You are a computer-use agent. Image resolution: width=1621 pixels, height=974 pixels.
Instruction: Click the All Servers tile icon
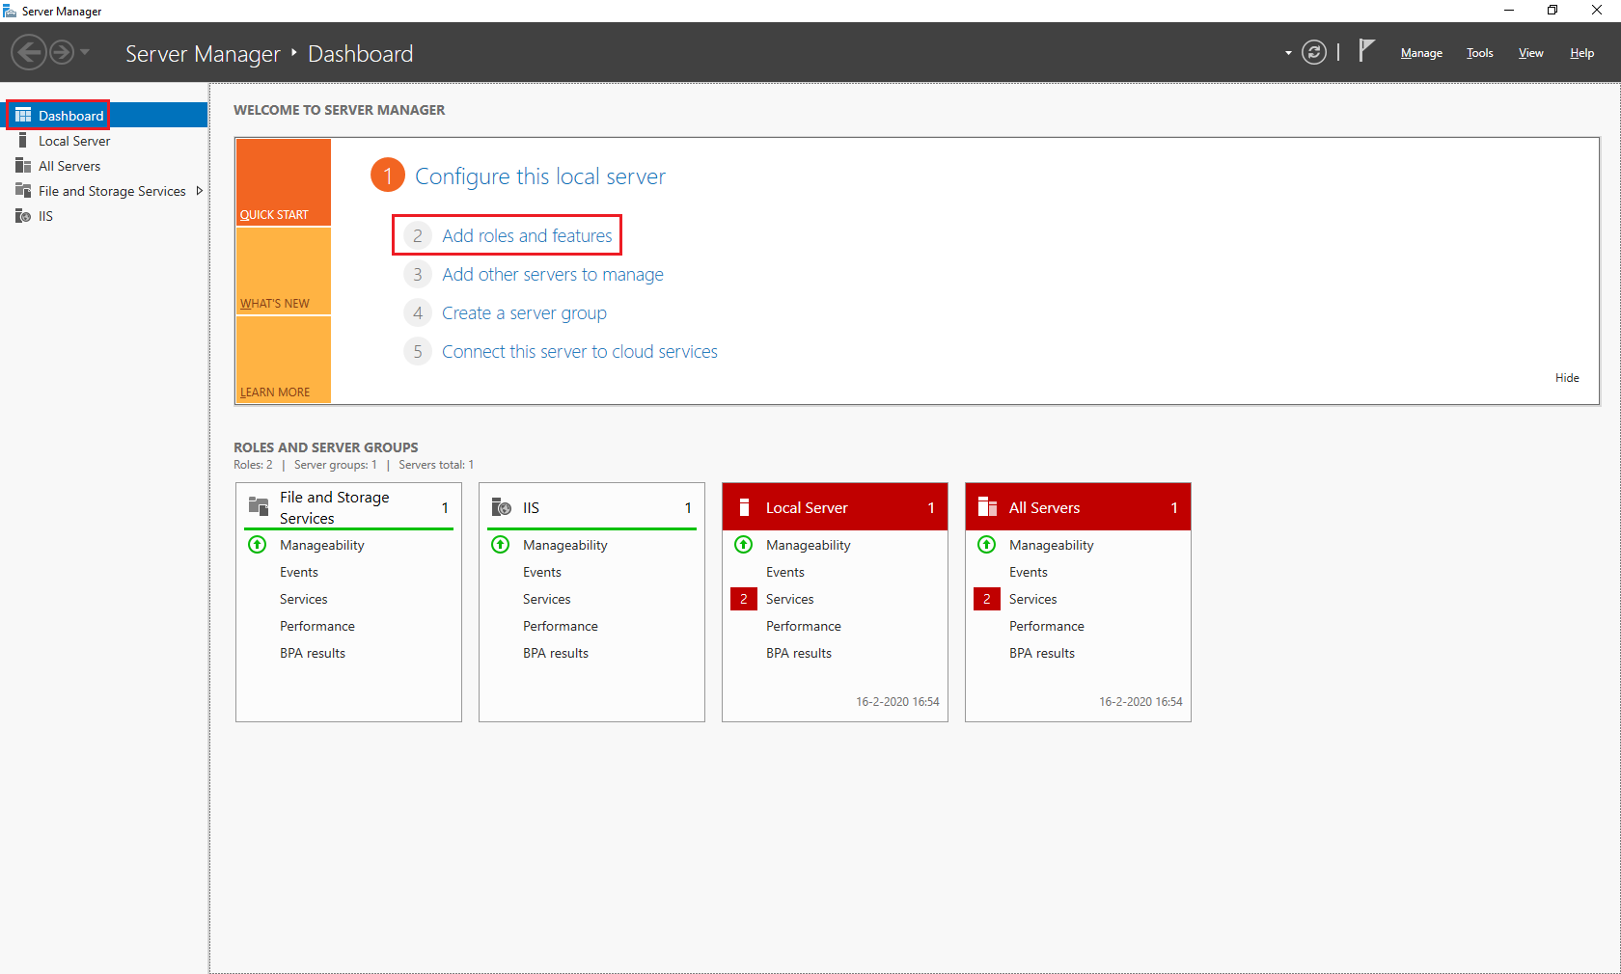click(987, 507)
